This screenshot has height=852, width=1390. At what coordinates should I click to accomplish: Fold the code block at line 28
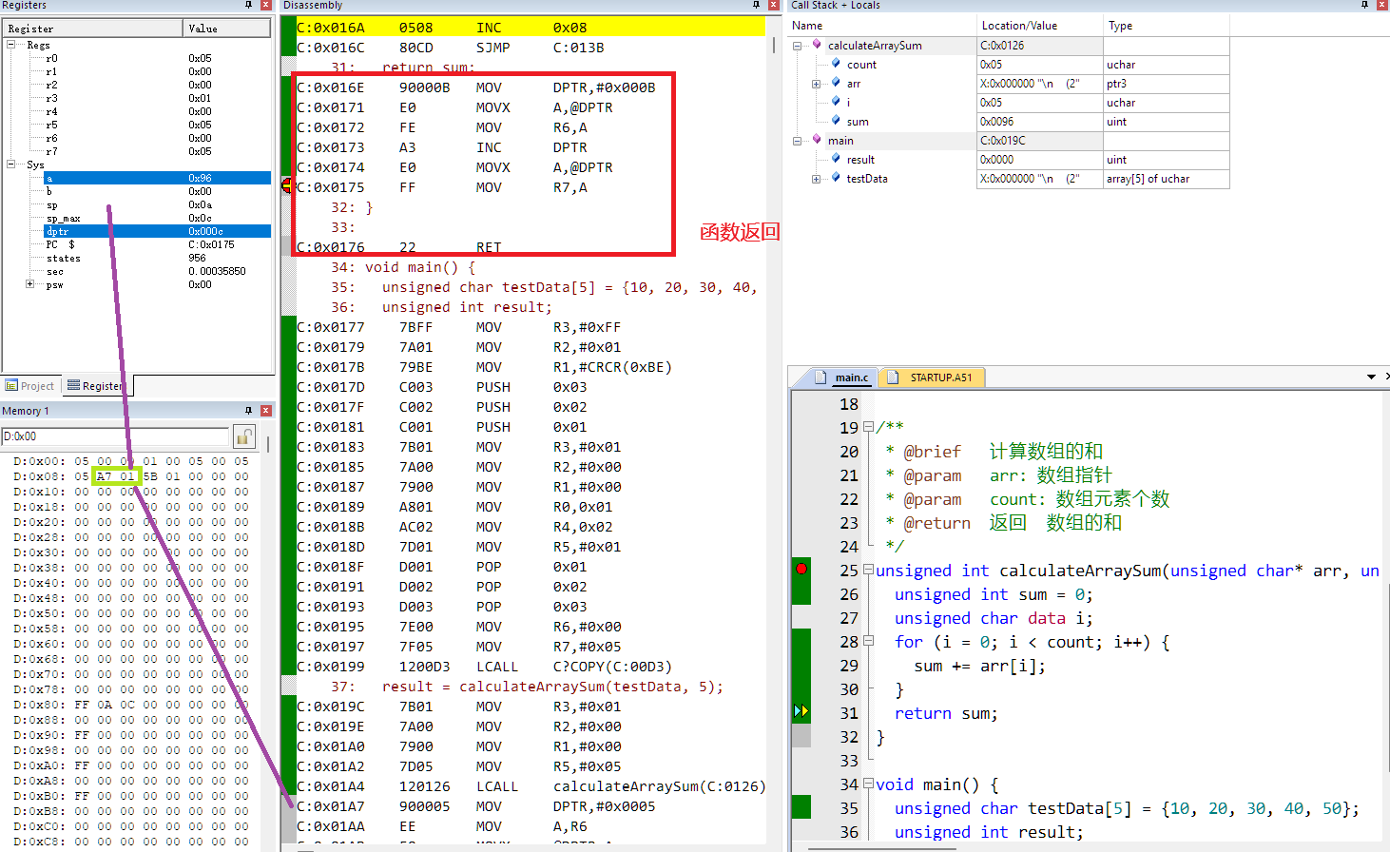click(x=867, y=642)
